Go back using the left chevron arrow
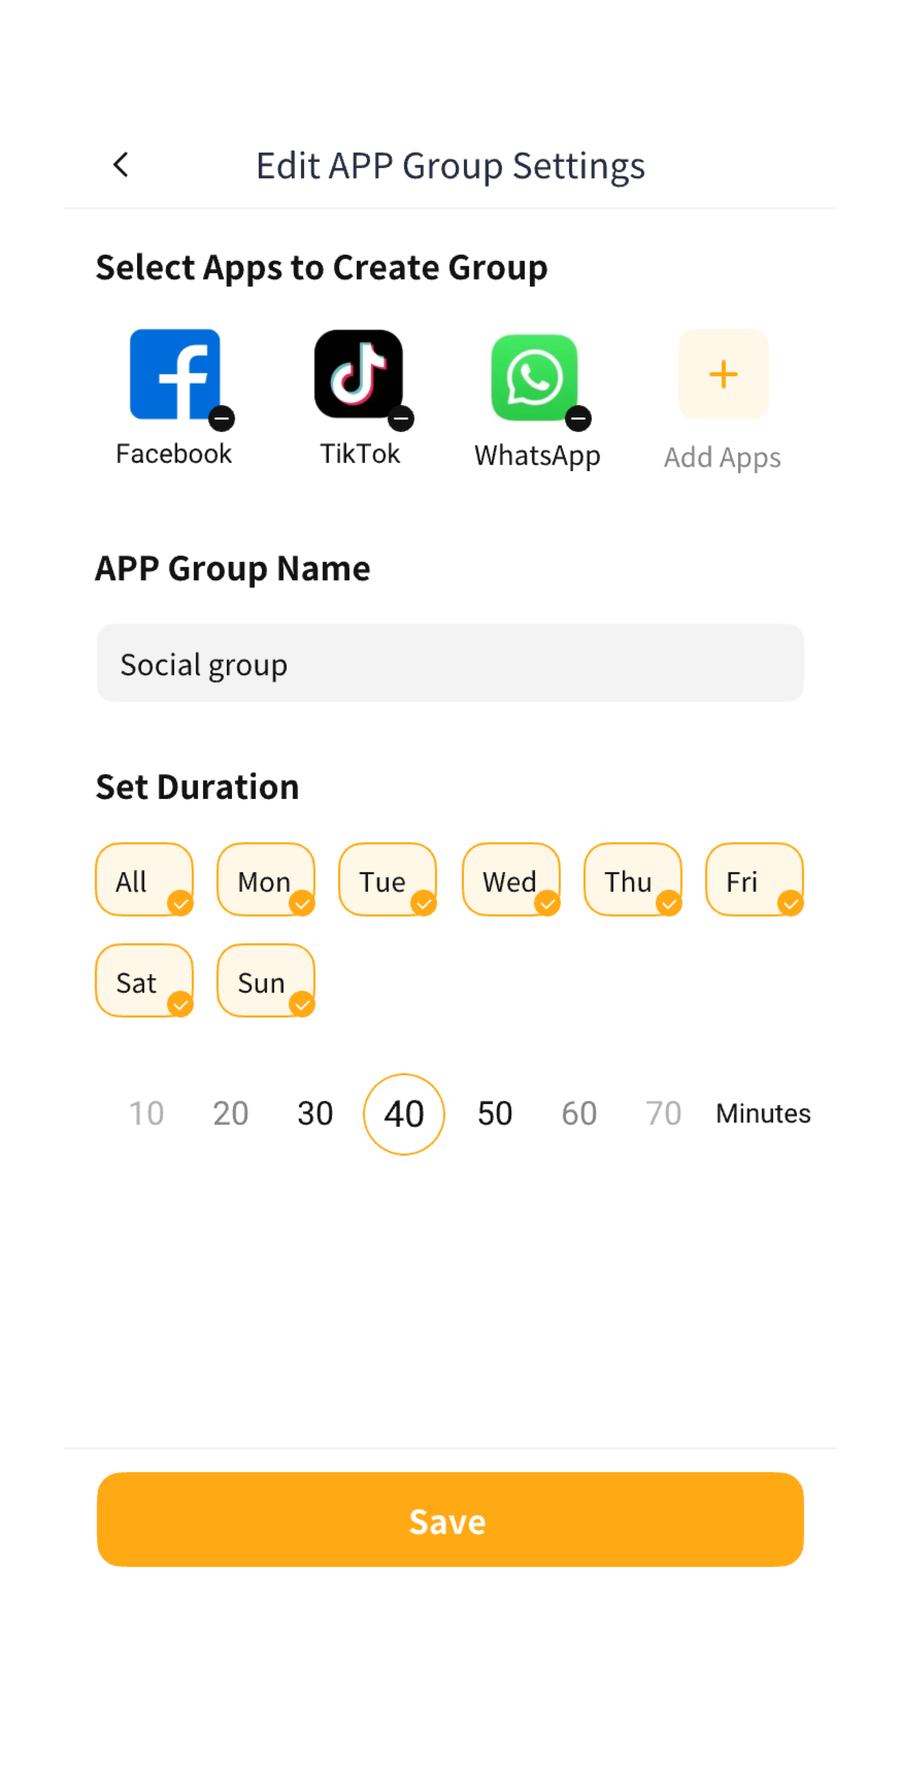 (x=121, y=165)
